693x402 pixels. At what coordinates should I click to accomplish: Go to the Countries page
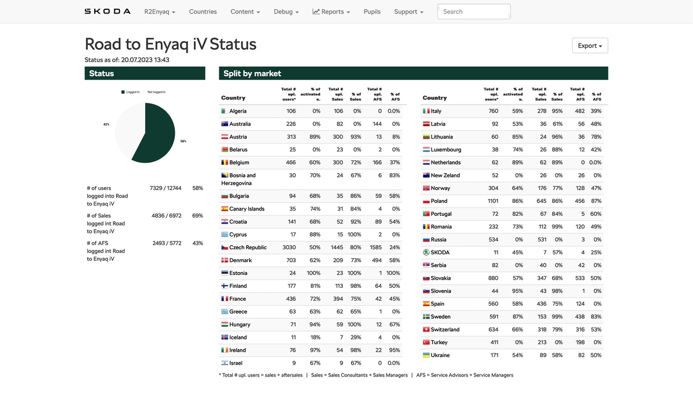[x=203, y=11]
